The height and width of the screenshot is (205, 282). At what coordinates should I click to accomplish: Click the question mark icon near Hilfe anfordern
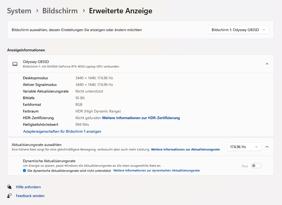coord(9,187)
